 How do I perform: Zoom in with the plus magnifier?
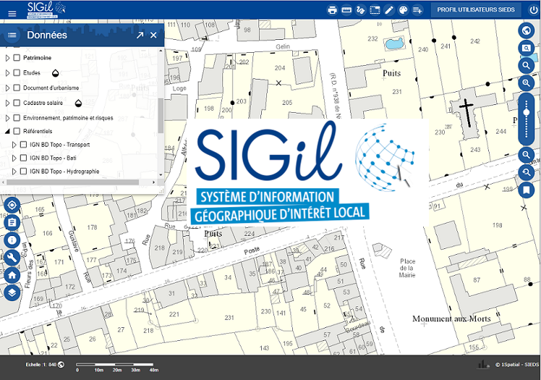click(x=526, y=83)
